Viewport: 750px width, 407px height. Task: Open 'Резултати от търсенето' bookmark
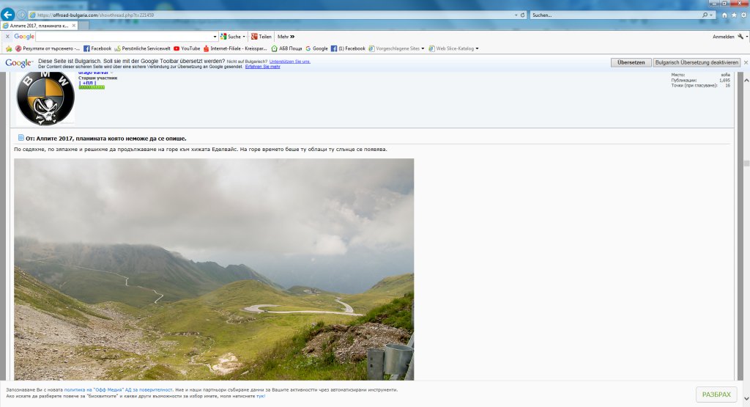(x=48, y=49)
